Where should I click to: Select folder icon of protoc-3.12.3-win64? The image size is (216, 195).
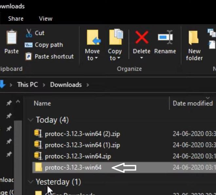coord(39,167)
